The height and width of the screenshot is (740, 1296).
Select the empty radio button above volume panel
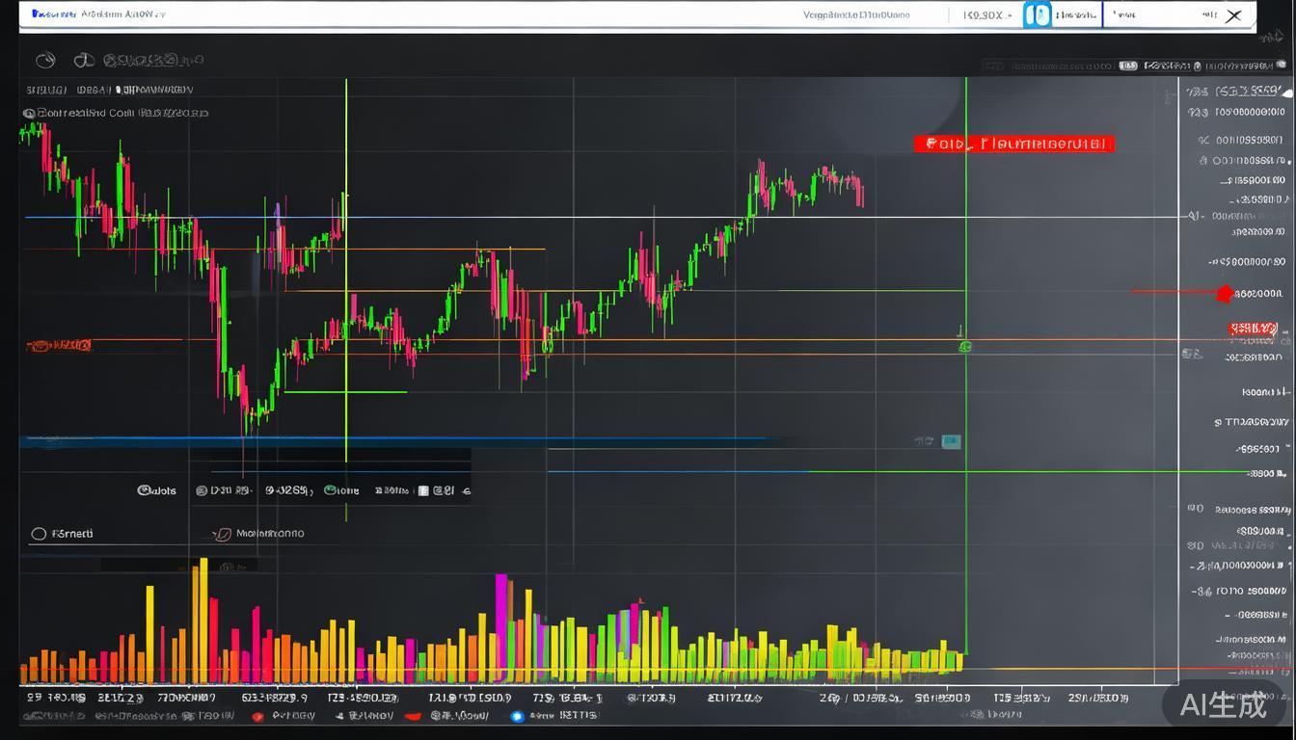point(39,534)
